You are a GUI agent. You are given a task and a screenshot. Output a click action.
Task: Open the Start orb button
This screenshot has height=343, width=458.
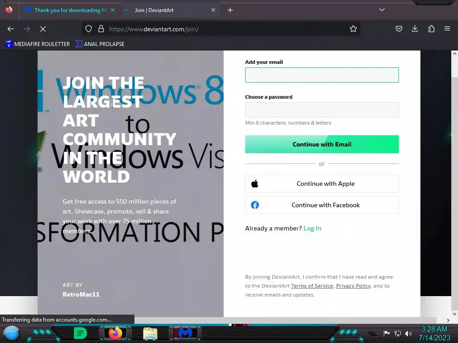coord(12,333)
